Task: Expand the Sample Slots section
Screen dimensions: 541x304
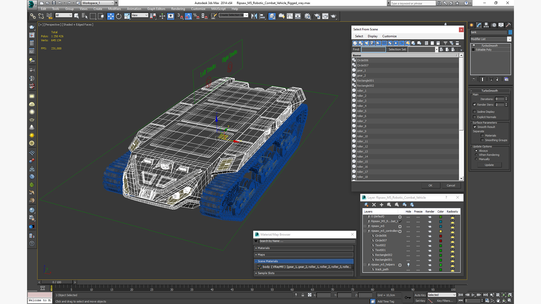Action: (x=304, y=273)
